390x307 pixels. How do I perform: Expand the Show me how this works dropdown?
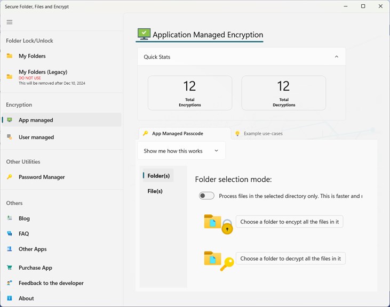(x=181, y=151)
